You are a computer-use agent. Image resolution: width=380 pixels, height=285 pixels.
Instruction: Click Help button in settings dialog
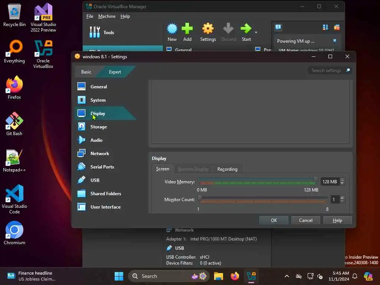337,220
